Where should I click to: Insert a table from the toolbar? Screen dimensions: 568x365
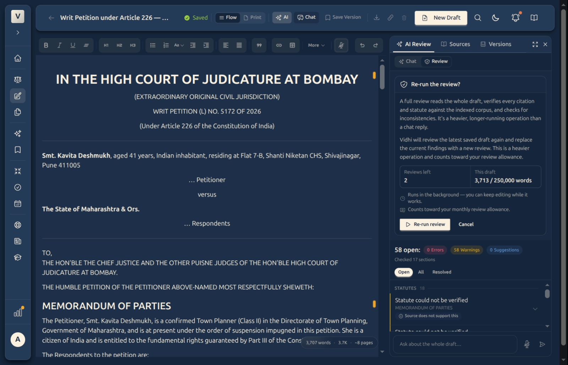(x=292, y=45)
